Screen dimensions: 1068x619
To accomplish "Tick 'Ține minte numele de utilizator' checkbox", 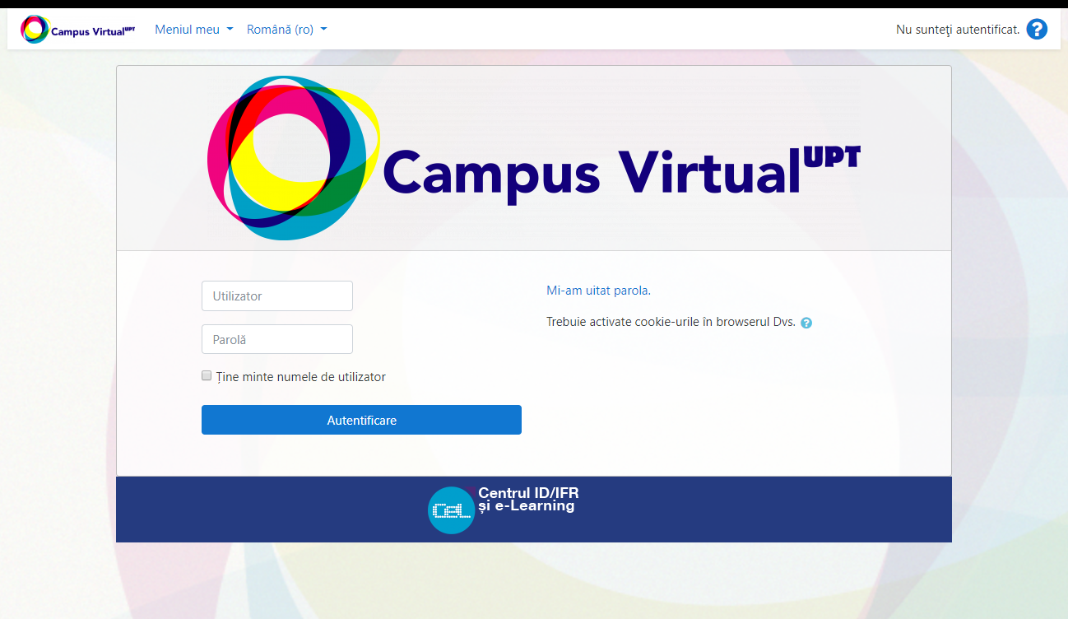I will pos(207,375).
